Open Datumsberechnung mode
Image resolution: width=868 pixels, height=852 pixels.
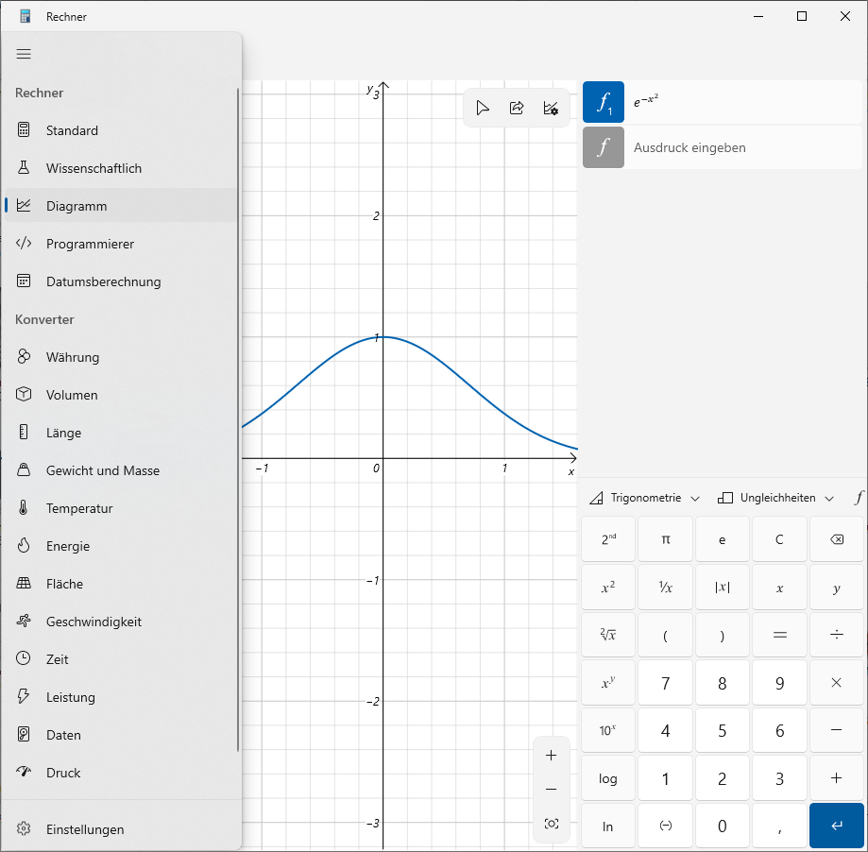(x=121, y=281)
